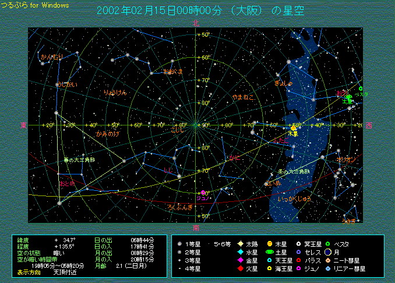This screenshot has width=395, height=283.
Task: Select the Jupiter (木星) icon in legend
Action: [x=270, y=244]
